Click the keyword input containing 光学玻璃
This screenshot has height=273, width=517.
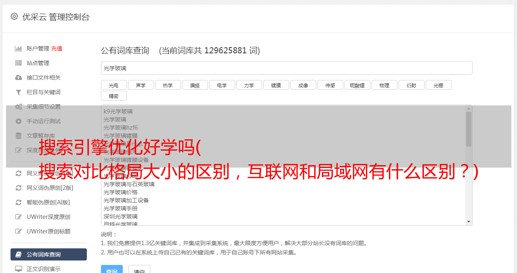pos(286,68)
